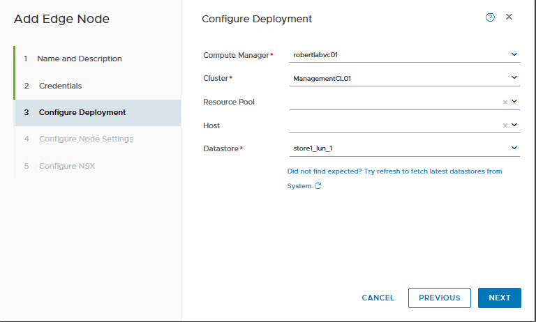Open the Resource Pool dropdown arrow
Viewport: 536px width, 322px height.
tap(514, 101)
